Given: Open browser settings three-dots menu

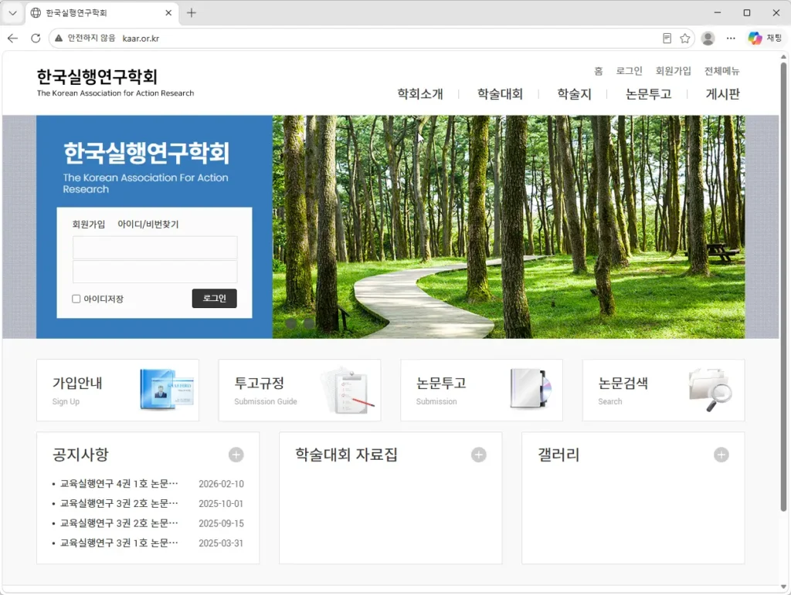Looking at the screenshot, I should click(x=731, y=39).
